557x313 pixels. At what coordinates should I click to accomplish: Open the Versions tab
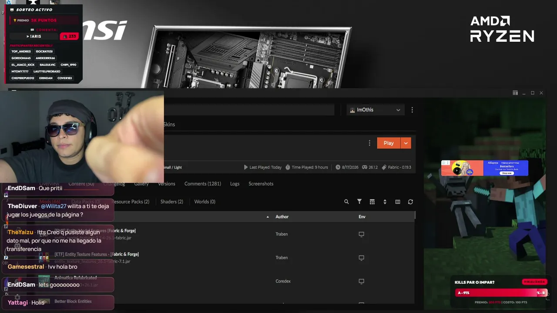pyautogui.click(x=167, y=184)
